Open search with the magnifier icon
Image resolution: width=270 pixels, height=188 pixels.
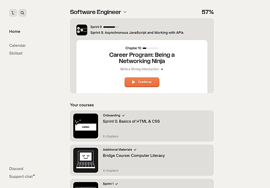coord(22,13)
